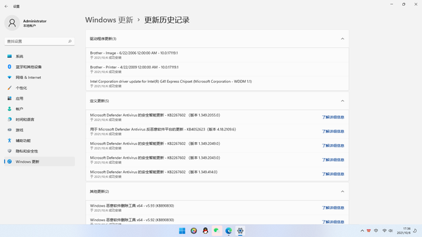Open 了解详细信息 for malware tool v5.93

point(333,208)
